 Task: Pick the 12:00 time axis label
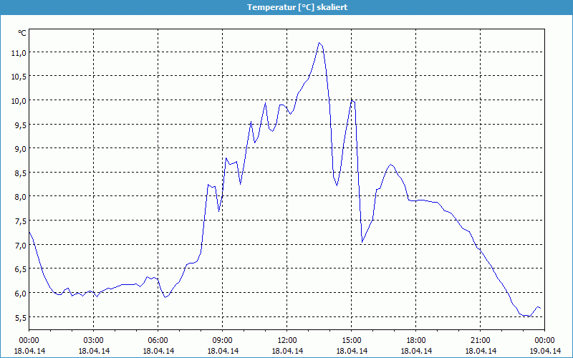286,340
